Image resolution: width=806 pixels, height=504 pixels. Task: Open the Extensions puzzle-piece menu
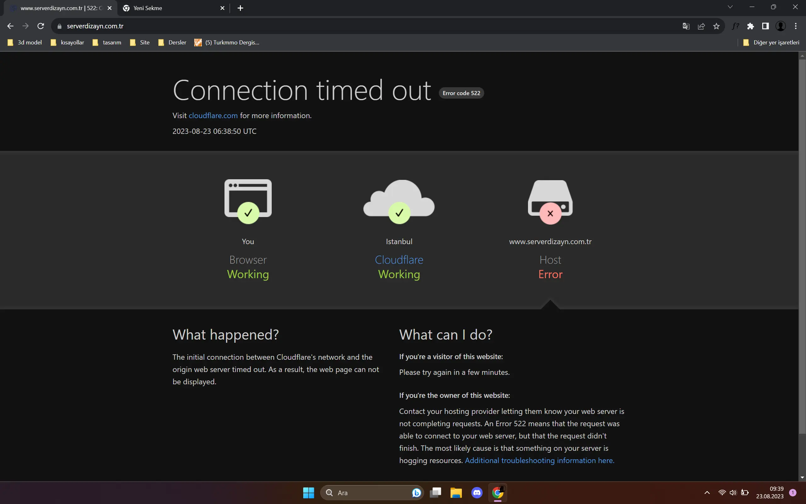750,26
